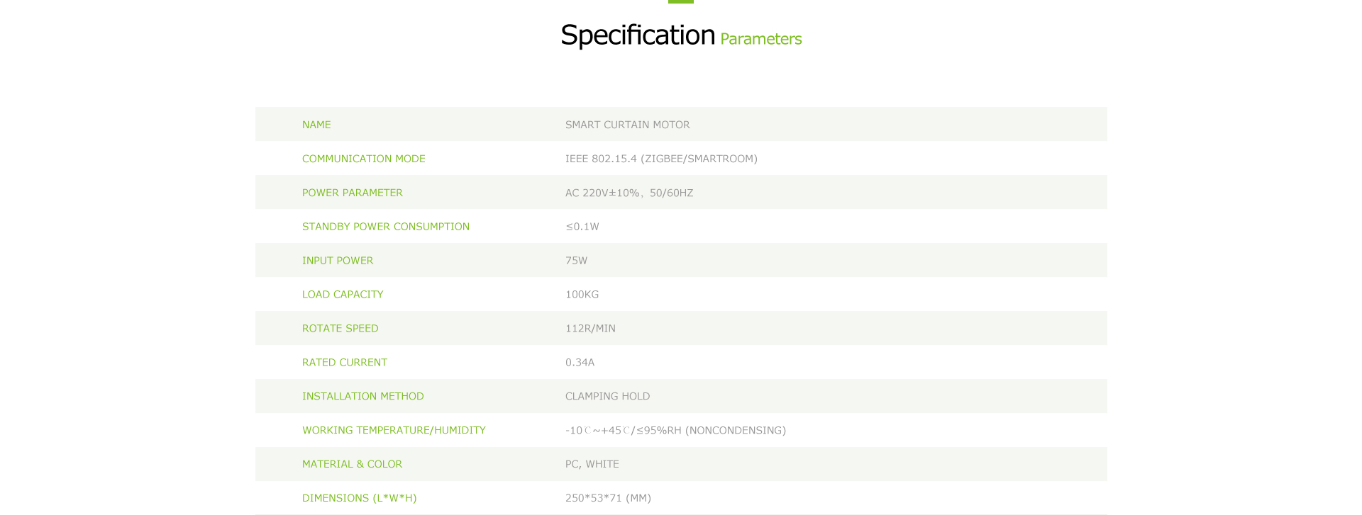The image size is (1362, 515).
Task: Click the ≤0.1W standby value
Action: [582, 227]
